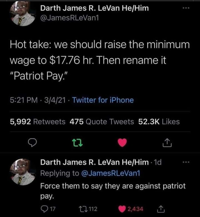Unlike the main tweet via red heart
This screenshot has width=200, height=217.
click(x=122, y=143)
